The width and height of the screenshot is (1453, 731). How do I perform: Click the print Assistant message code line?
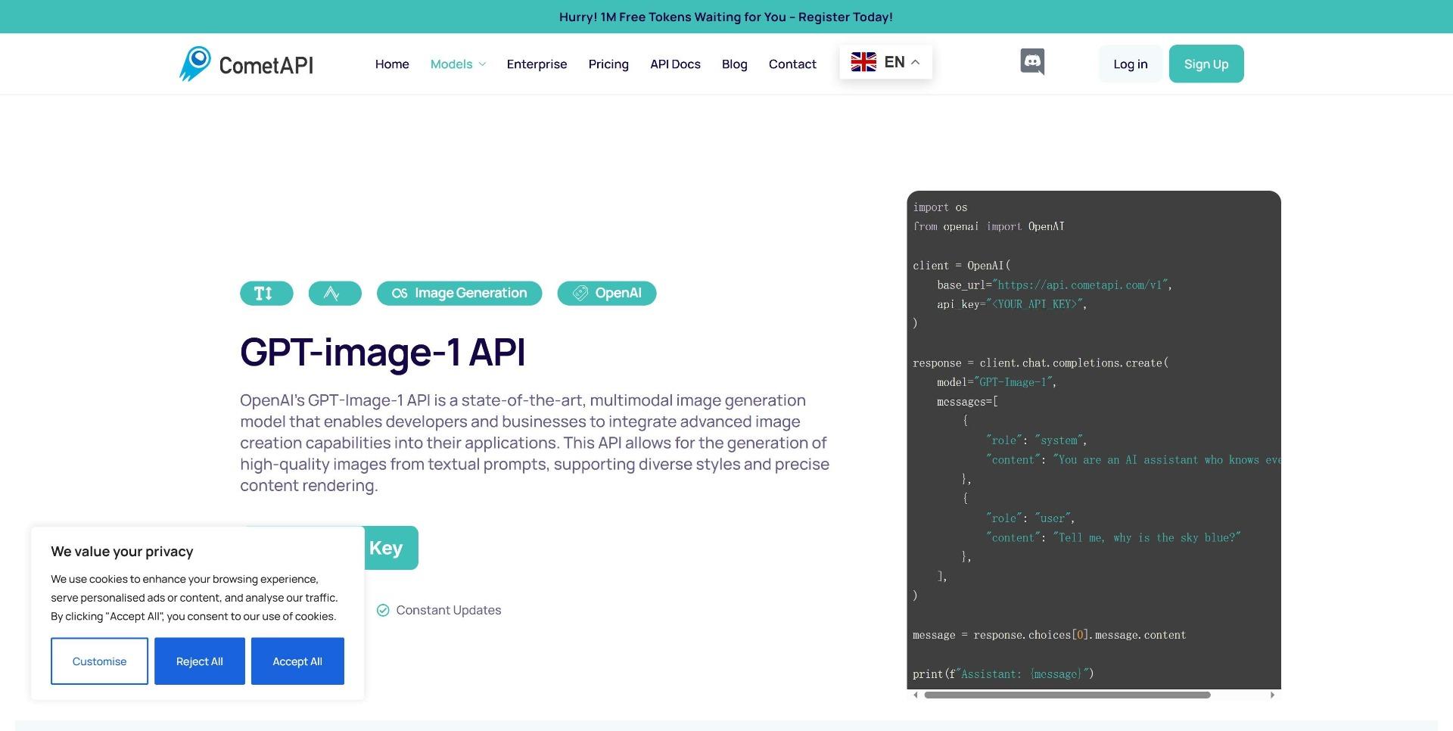[x=1003, y=673]
